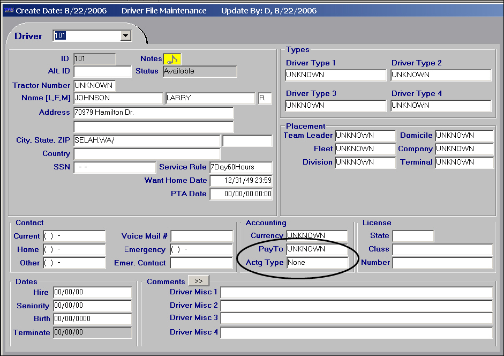Click the Other phone field
Viewport: 504px width, 356px height.
[74, 263]
